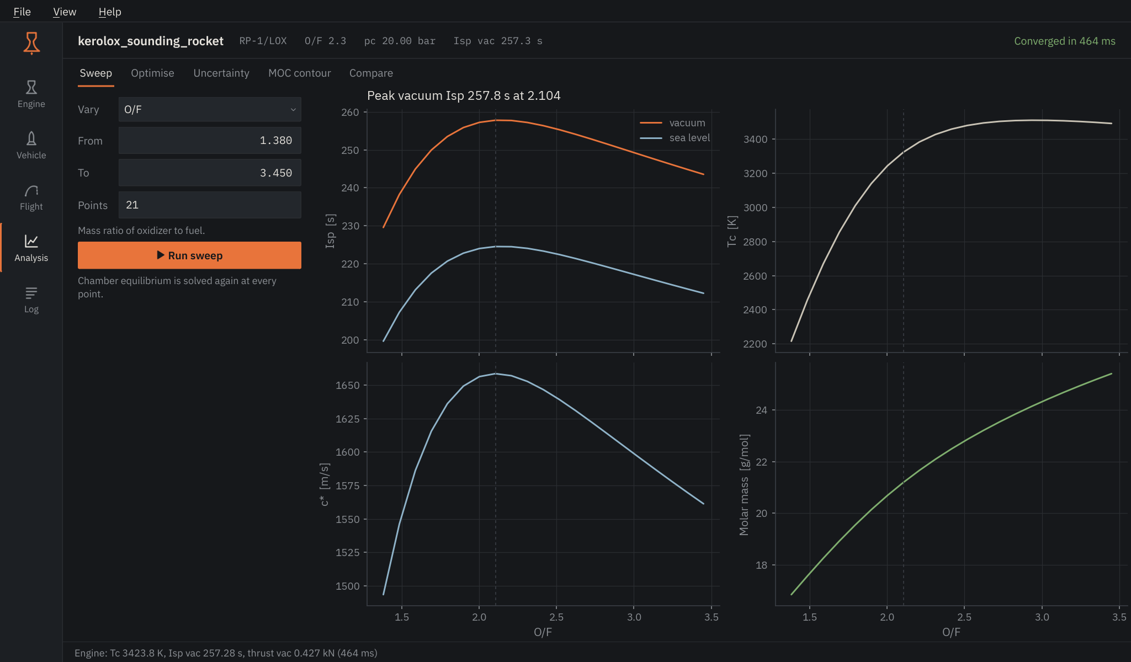Open the Log sidebar section
1131x662 pixels.
[x=31, y=300]
